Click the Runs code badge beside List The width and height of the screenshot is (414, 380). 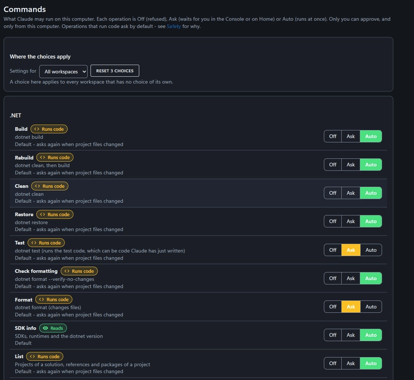[x=45, y=356]
